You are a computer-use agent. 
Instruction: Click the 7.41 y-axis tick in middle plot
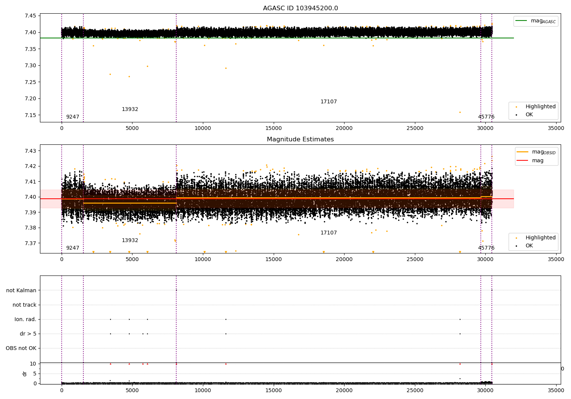[30, 182]
